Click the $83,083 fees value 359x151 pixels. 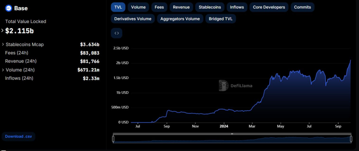click(90, 53)
